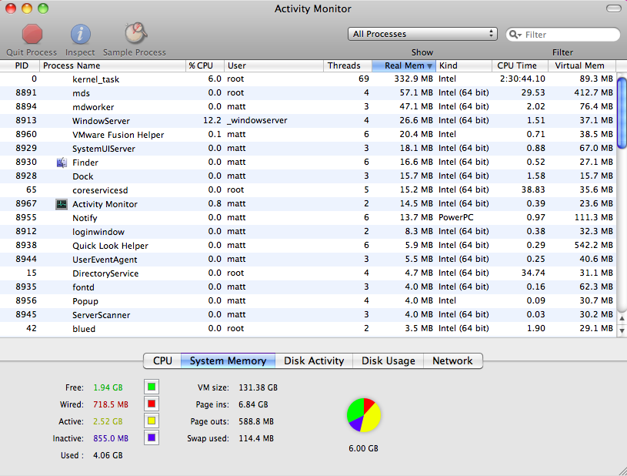The width and height of the screenshot is (627, 476).
Task: Click the scrollbar down arrow
Action: [x=622, y=330]
